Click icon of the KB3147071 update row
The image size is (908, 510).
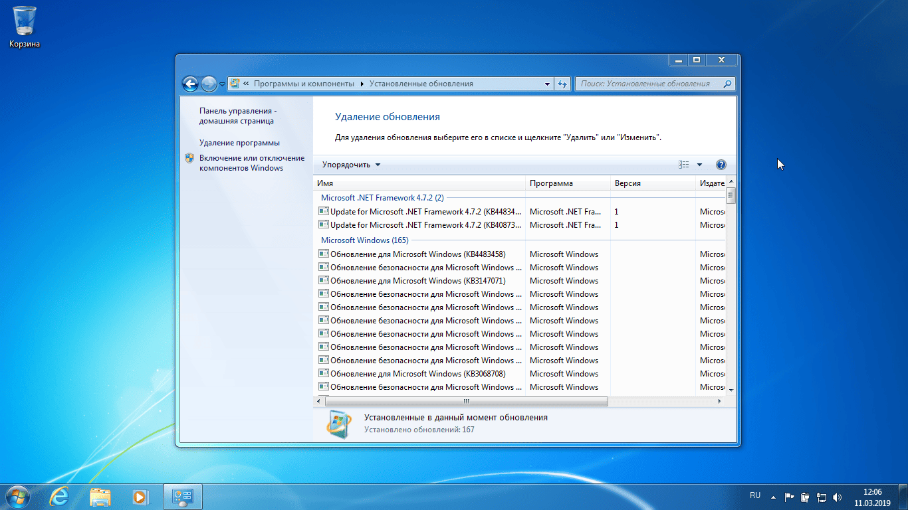point(324,280)
